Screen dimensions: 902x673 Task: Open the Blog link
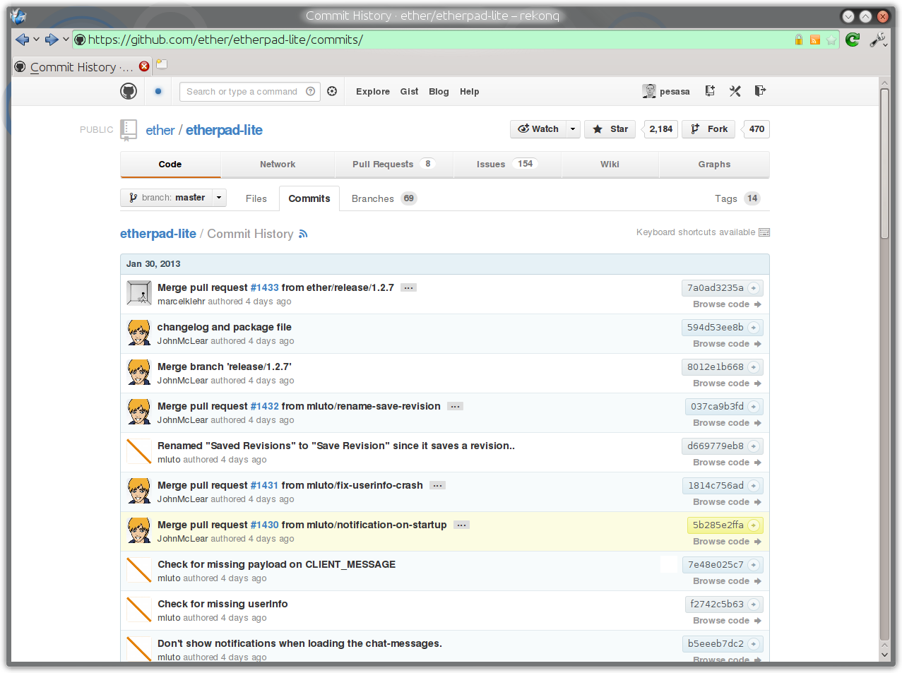(x=439, y=92)
